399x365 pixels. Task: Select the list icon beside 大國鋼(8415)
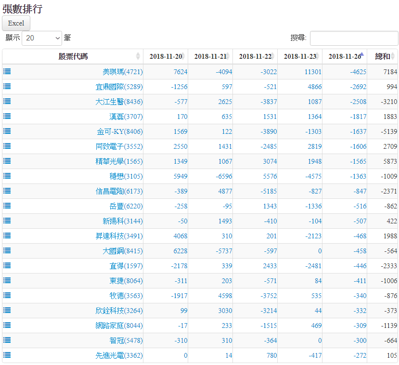click(7, 250)
